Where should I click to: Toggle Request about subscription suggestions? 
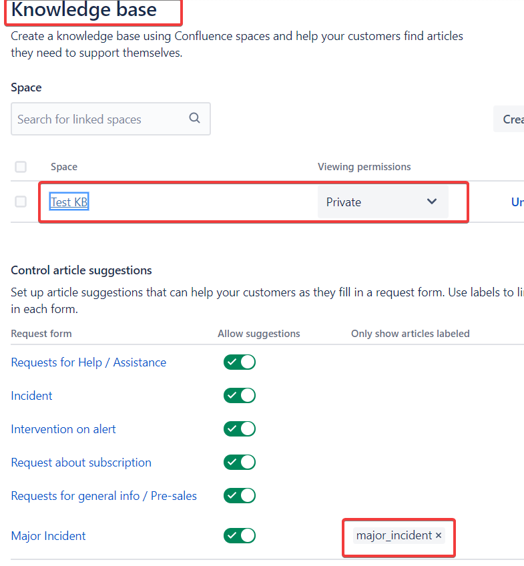tap(240, 462)
